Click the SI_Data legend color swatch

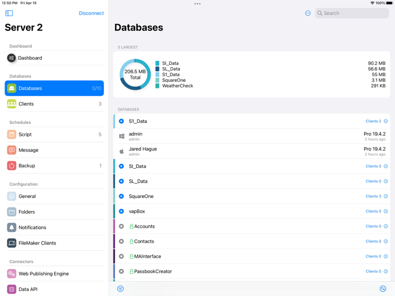point(157,63)
